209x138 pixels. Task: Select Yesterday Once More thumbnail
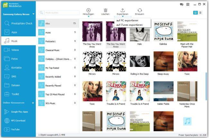click(x=187, y=91)
